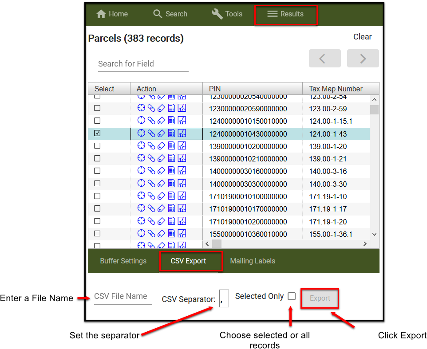Click crosshair zoom icon for PIN 12400000010430000000
The width and height of the screenshot is (427, 349).
pos(141,133)
